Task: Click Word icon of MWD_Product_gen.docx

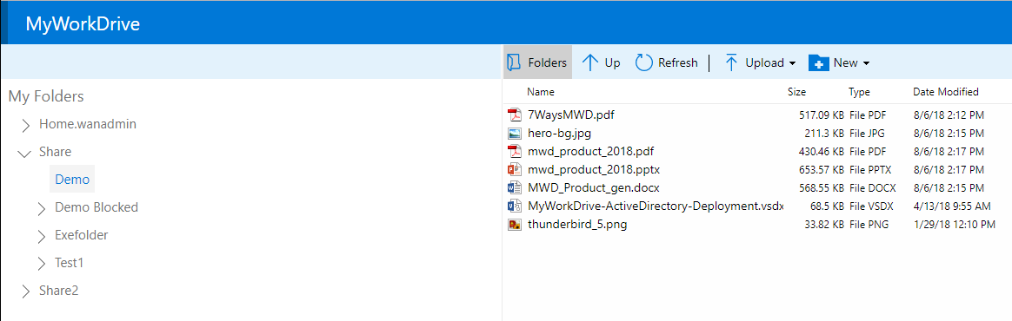Action: (x=515, y=188)
